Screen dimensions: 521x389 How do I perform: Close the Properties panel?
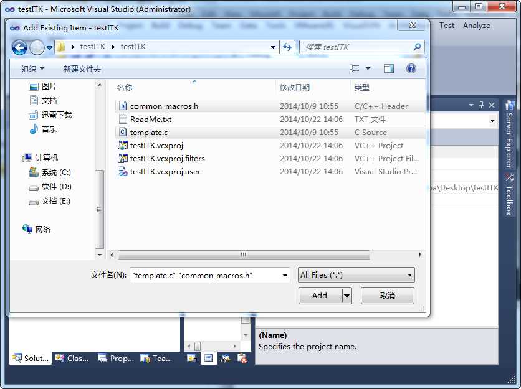[x=492, y=105]
